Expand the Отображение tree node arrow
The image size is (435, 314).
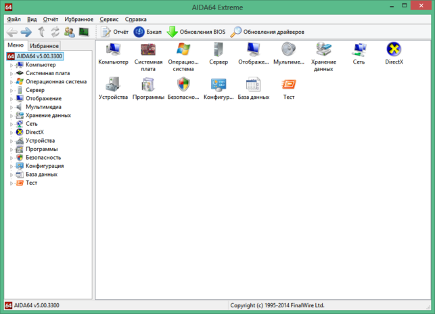tap(12, 99)
